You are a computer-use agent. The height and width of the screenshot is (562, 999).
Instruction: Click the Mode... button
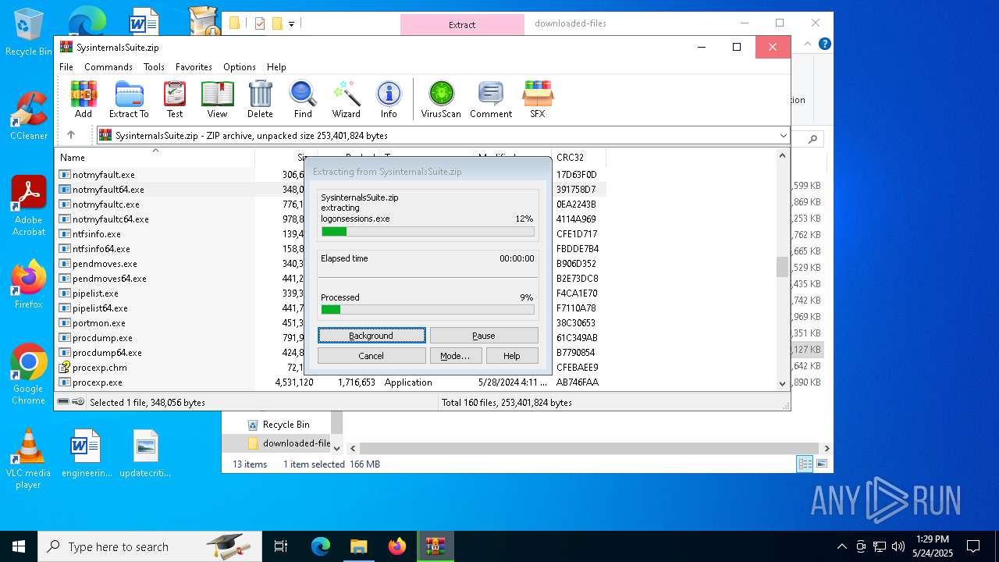click(455, 356)
